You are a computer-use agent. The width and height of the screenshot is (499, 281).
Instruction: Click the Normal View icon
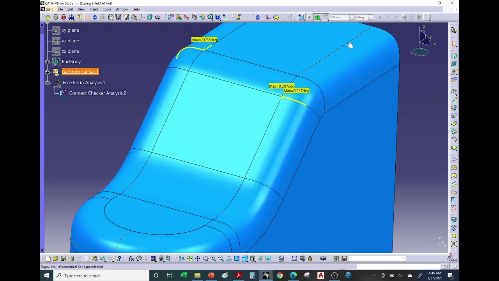(x=229, y=258)
